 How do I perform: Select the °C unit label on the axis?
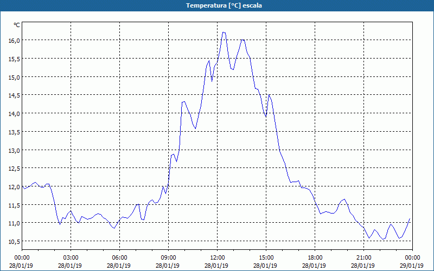(x=17, y=25)
